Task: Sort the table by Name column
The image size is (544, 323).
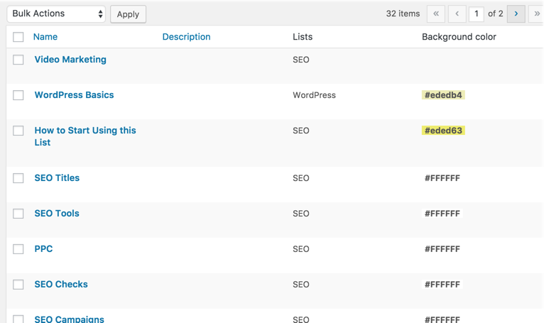Action: (45, 37)
